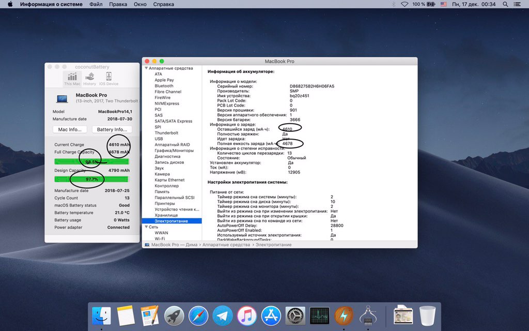Open the Справка menu
The height and width of the screenshot is (331, 529).
point(164,4)
